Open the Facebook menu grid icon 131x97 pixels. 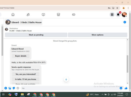click(112, 15)
